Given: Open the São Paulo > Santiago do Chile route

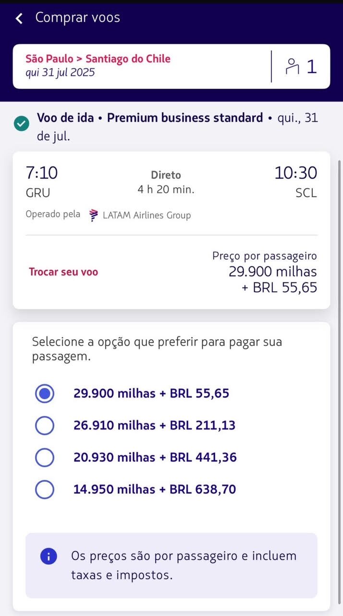Looking at the screenshot, I should click(x=98, y=59).
